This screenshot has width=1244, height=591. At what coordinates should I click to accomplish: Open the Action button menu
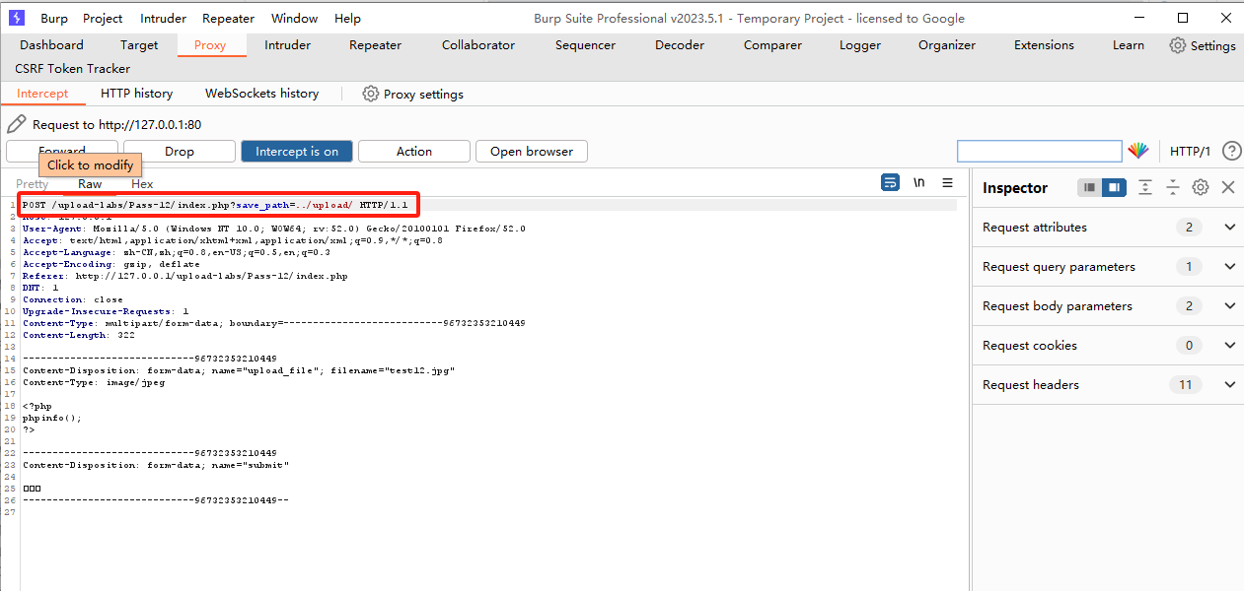414,151
